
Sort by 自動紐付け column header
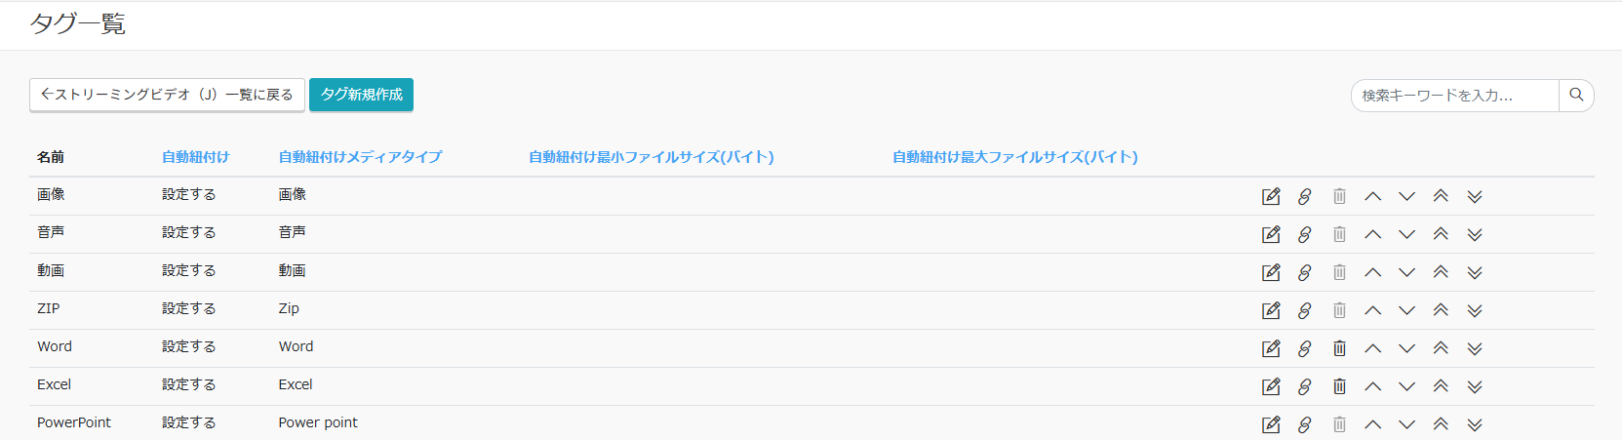click(196, 157)
